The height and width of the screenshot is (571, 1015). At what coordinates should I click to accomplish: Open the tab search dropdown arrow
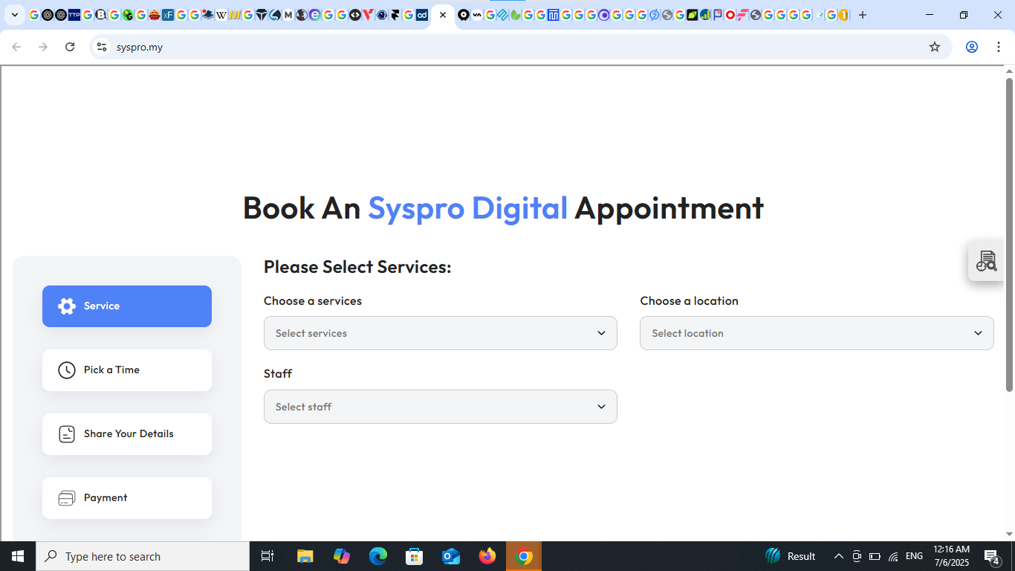pyautogui.click(x=15, y=15)
